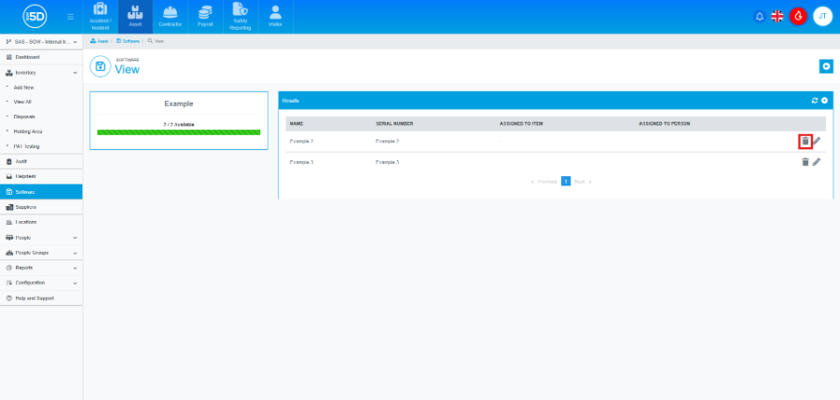840x400 pixels.
Task: Click the Next pagination link
Action: click(x=579, y=181)
